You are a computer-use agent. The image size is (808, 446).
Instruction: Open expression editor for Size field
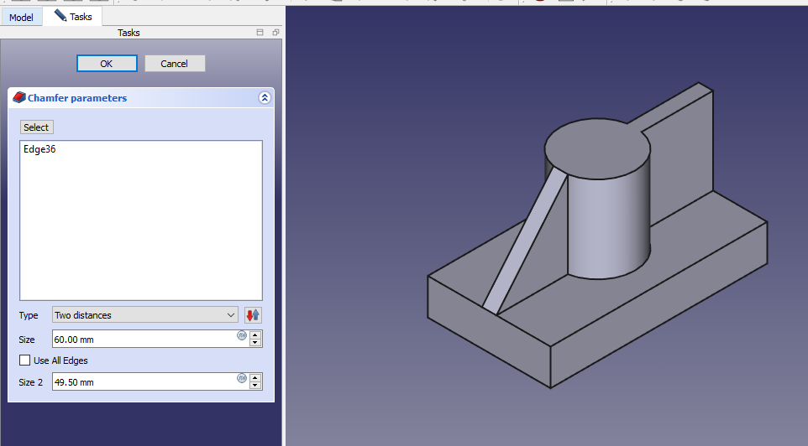pos(242,335)
